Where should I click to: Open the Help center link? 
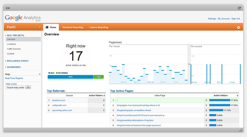(x=11, y=84)
